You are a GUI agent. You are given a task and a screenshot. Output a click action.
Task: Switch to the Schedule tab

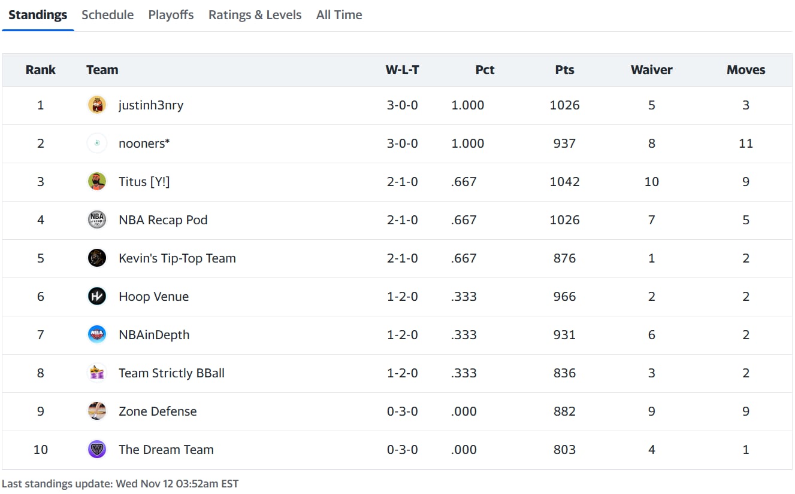coord(108,15)
